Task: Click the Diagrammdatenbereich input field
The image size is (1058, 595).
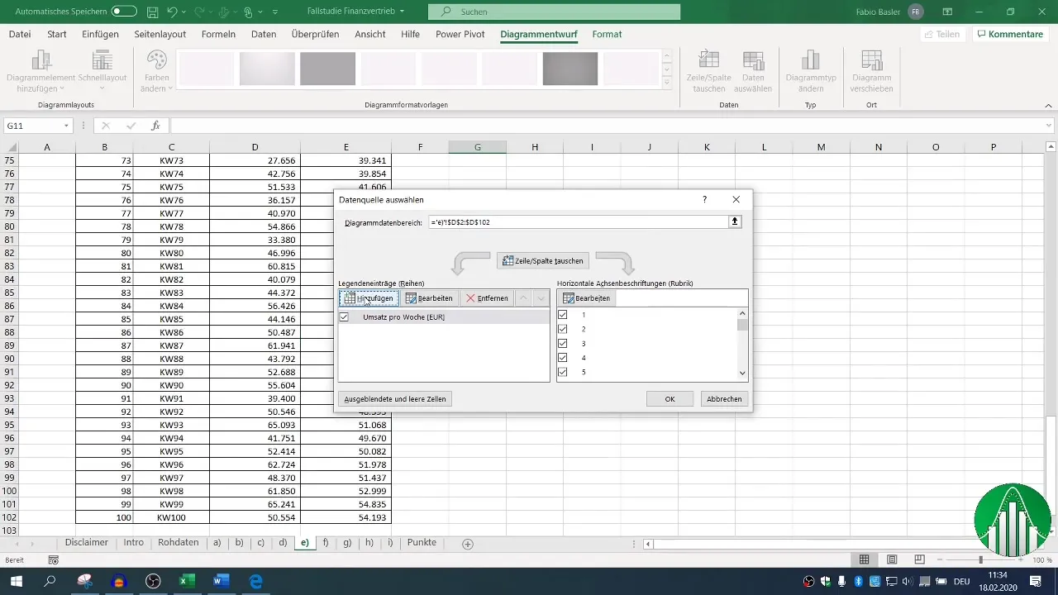Action: tap(578, 222)
